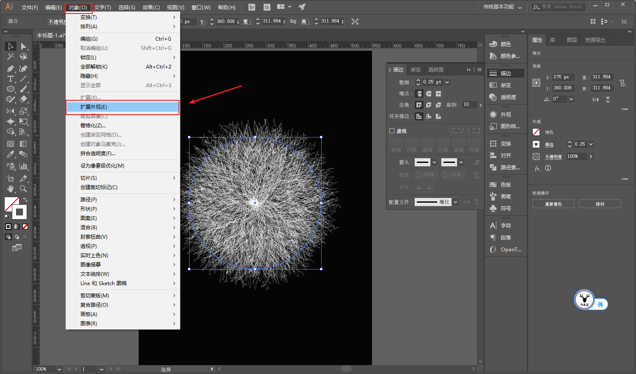
Task: Click the 填色 fill swatch in Properties
Action: click(536, 132)
